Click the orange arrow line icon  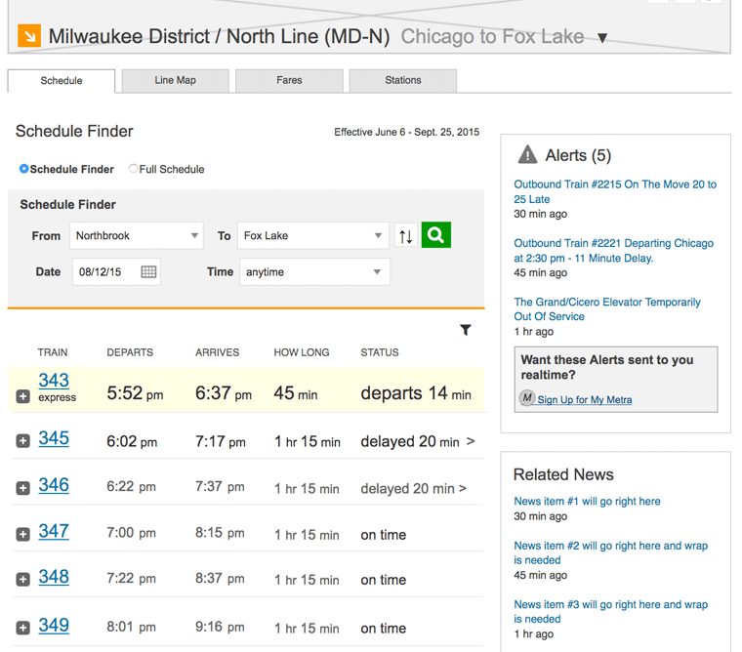[x=29, y=36]
